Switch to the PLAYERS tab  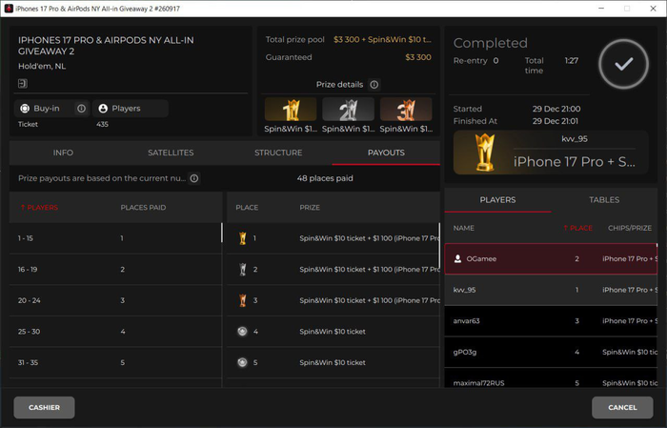pyautogui.click(x=497, y=200)
